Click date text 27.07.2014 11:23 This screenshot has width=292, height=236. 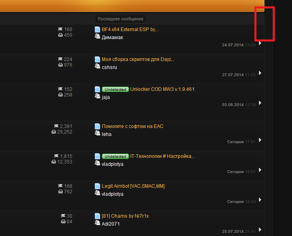[239, 75]
